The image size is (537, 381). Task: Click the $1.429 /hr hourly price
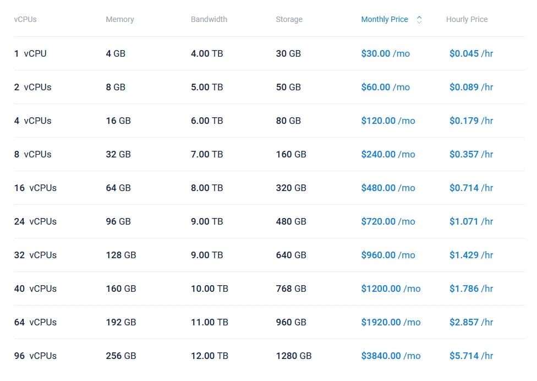(x=471, y=255)
